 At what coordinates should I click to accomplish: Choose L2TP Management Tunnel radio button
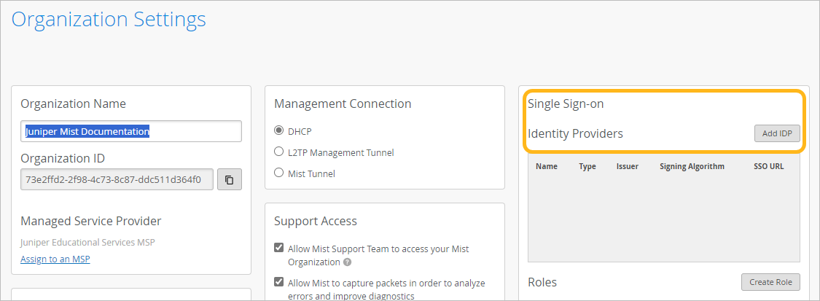278,152
